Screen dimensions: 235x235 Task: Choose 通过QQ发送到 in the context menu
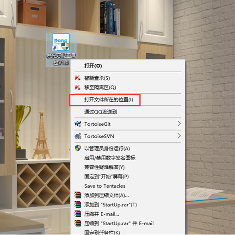(x=128, y=112)
